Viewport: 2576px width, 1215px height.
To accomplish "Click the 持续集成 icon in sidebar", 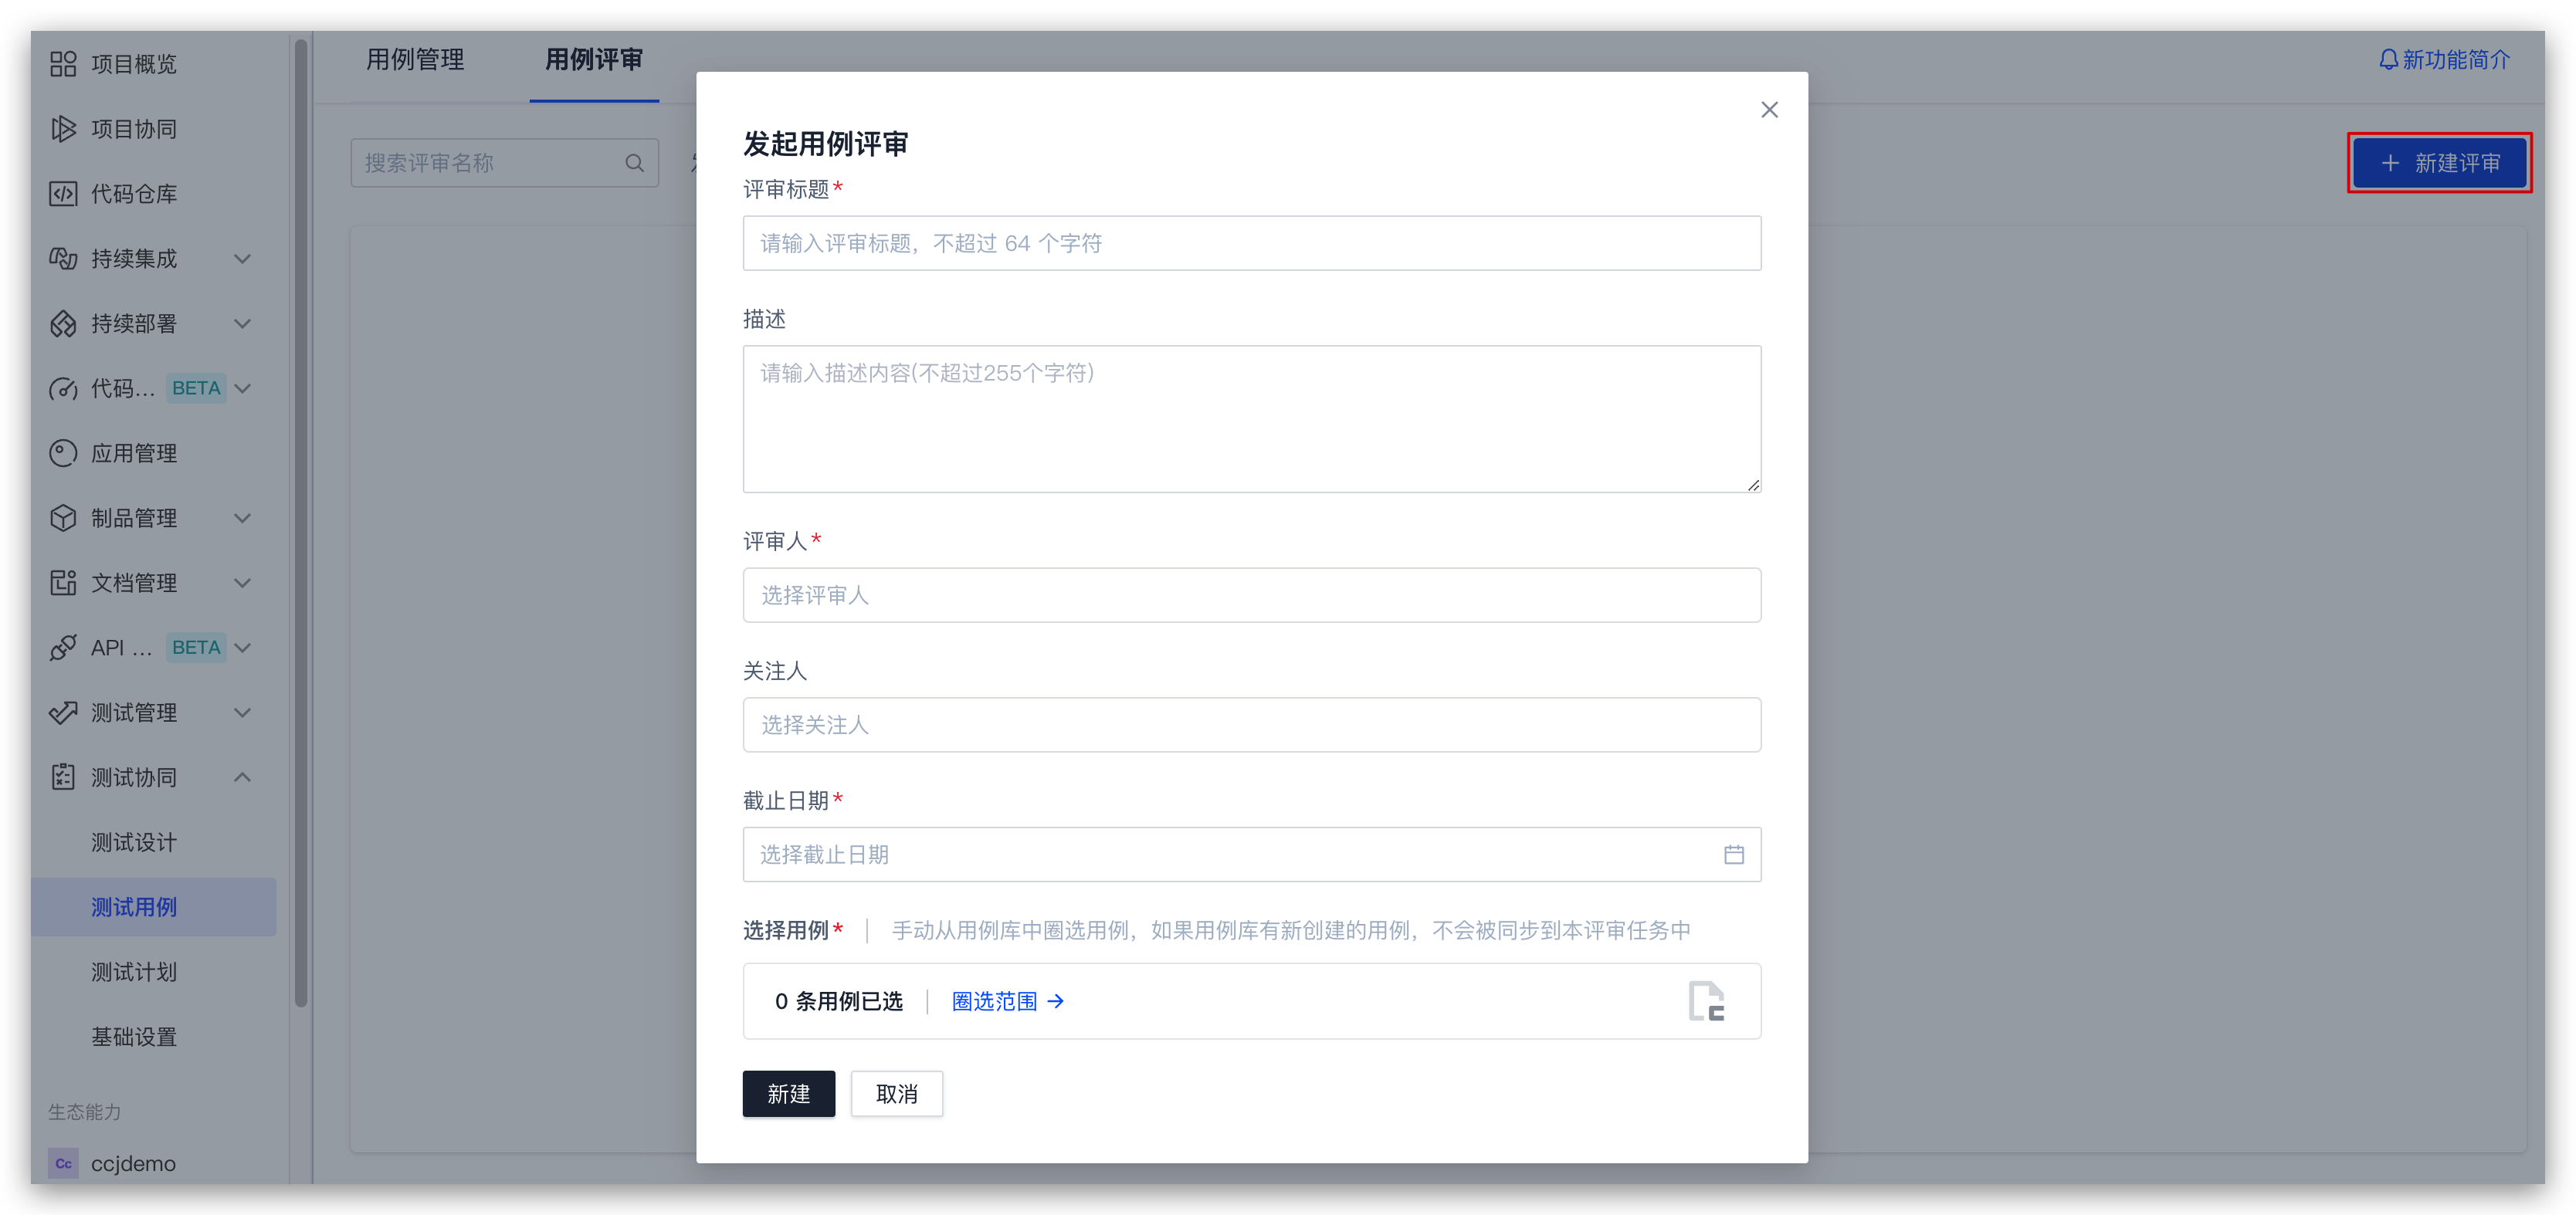I will (63, 259).
